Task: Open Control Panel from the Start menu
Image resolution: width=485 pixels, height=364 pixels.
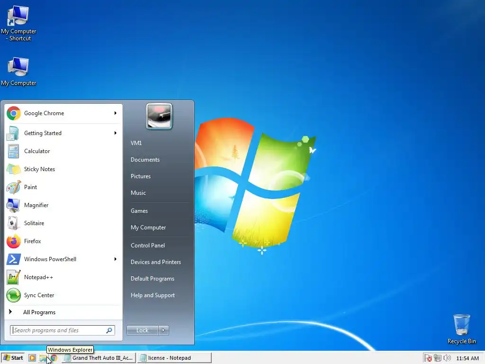Action: pyautogui.click(x=148, y=246)
